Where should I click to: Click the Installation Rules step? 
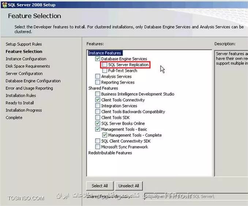[x=21, y=96]
